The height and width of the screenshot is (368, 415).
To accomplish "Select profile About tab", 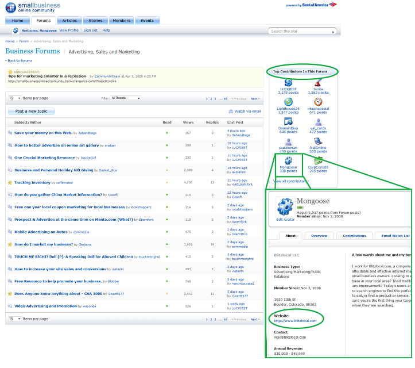I will coord(290,236).
